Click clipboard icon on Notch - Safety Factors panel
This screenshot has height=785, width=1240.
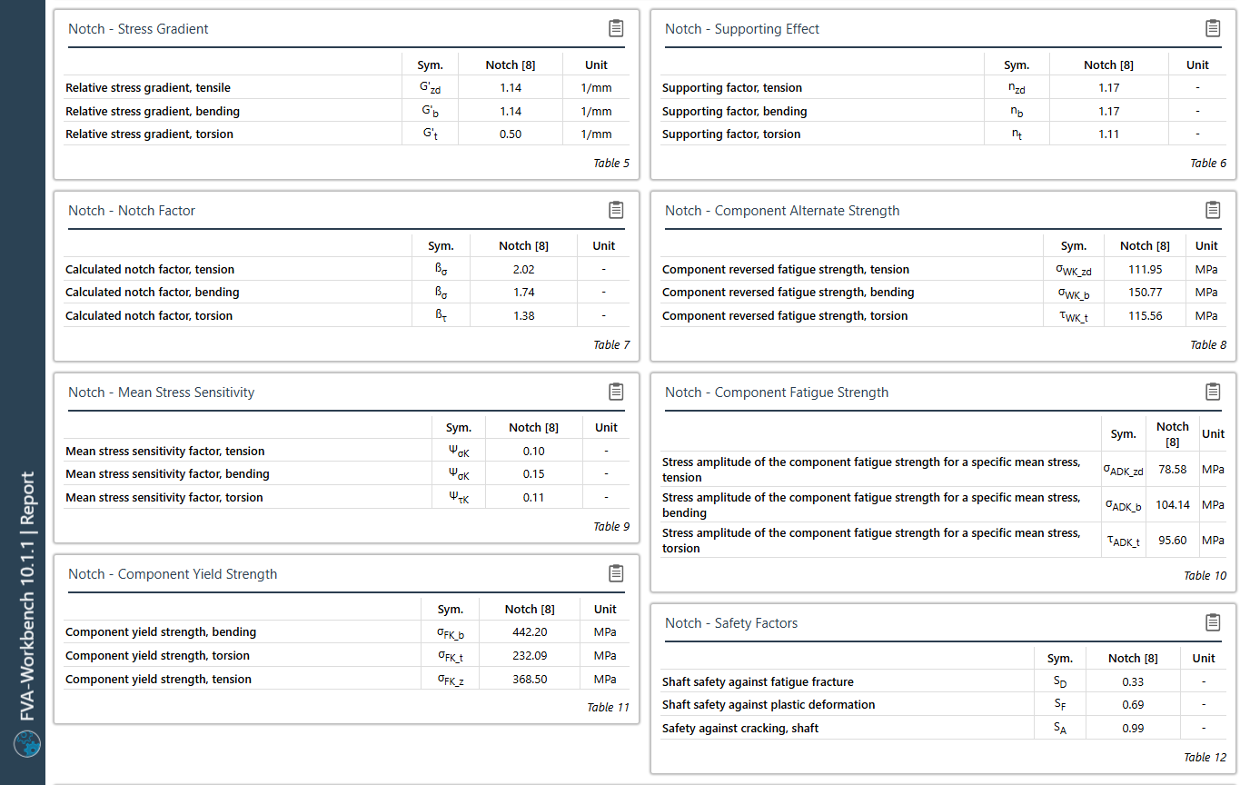coord(1213,622)
